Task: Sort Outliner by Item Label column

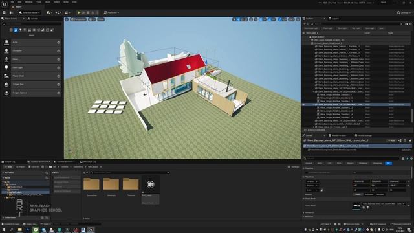Action: (x=312, y=33)
